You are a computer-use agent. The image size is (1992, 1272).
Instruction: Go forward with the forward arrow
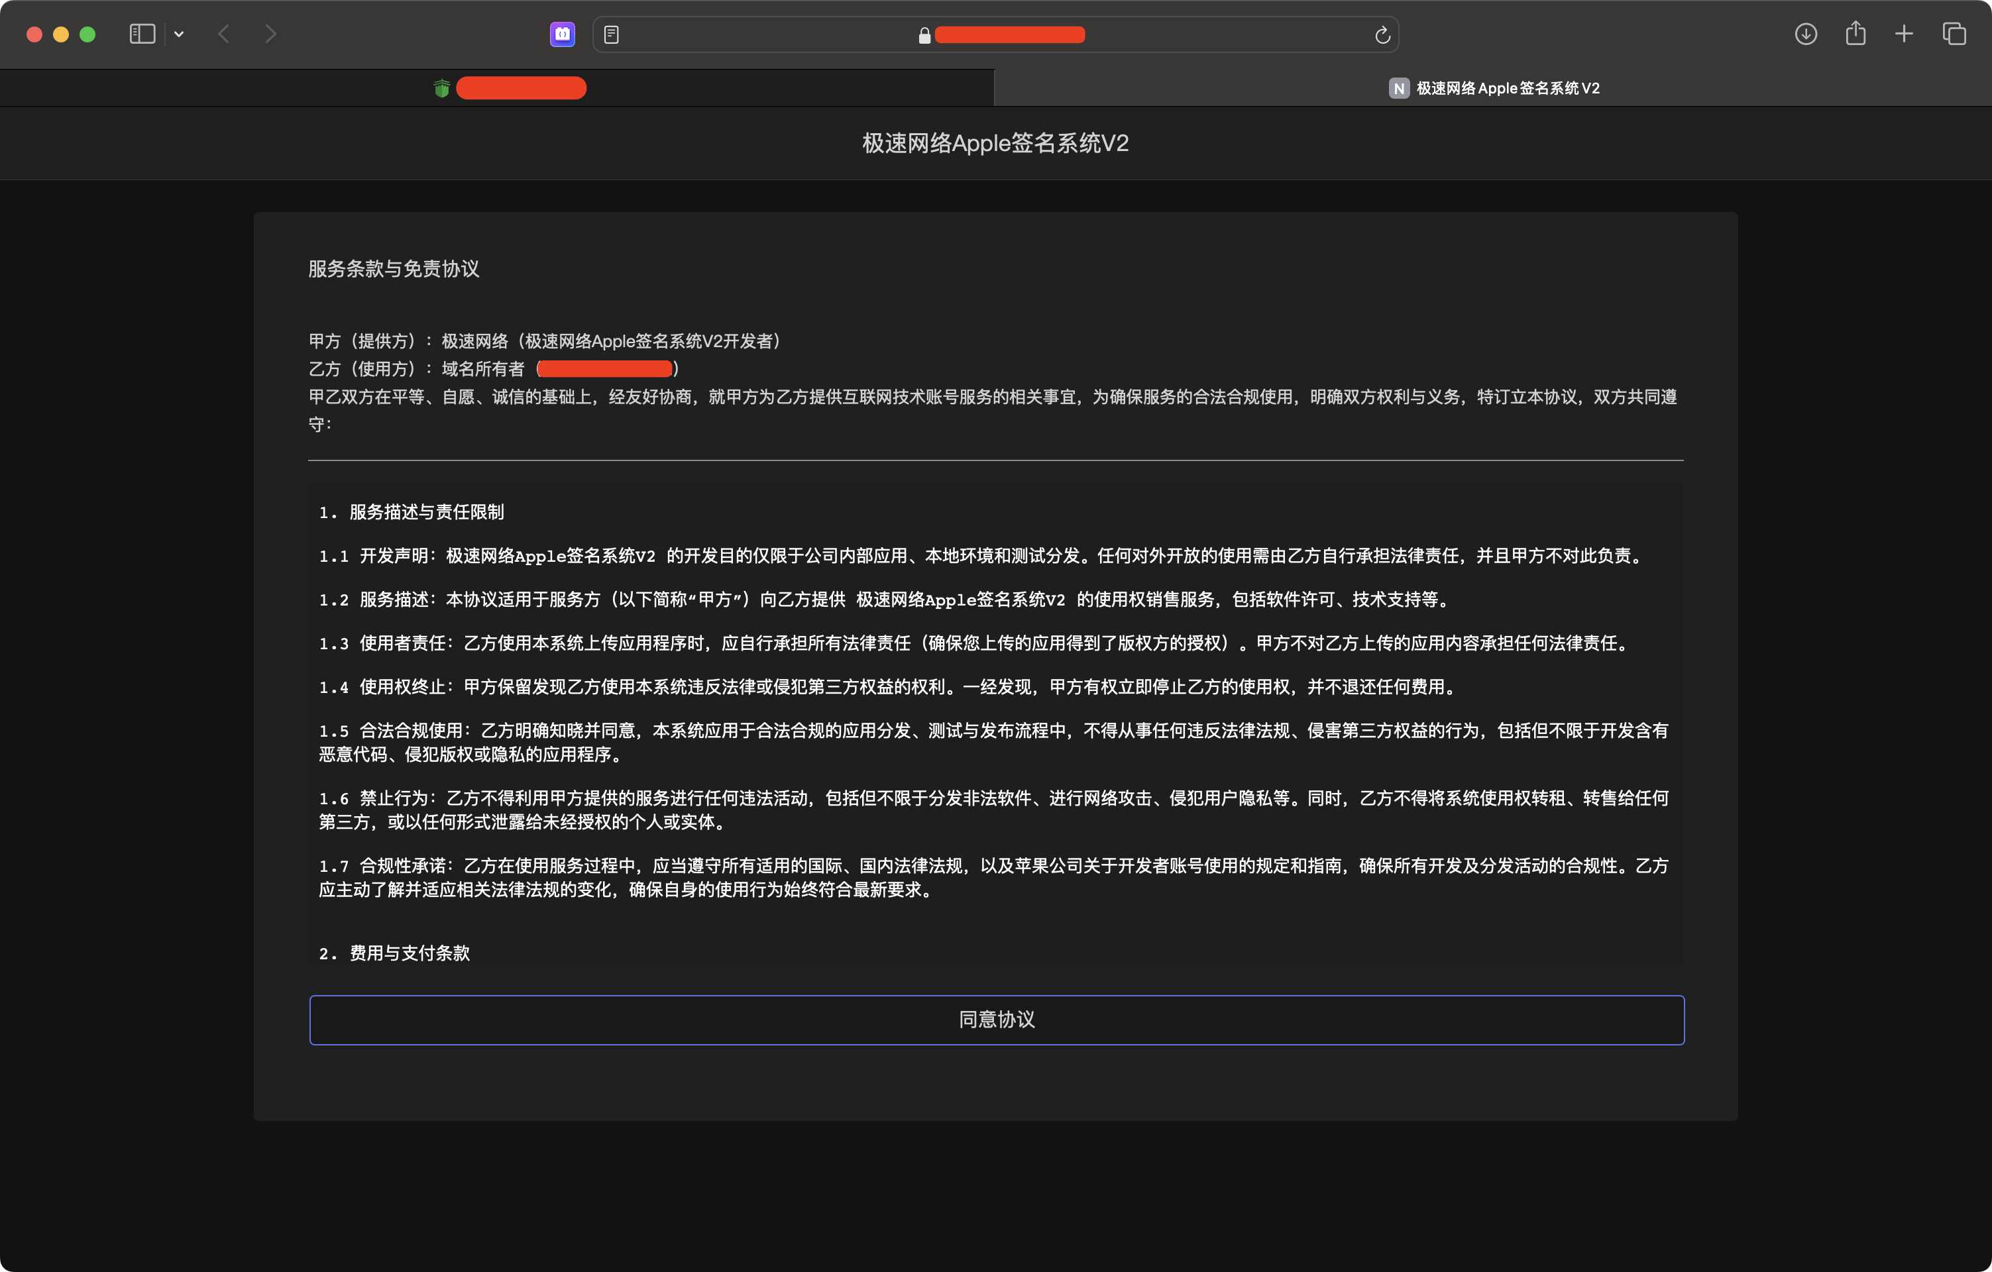[270, 34]
